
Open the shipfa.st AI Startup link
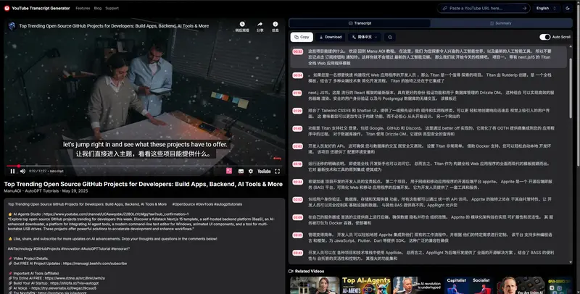pyautogui.click(x=75, y=283)
